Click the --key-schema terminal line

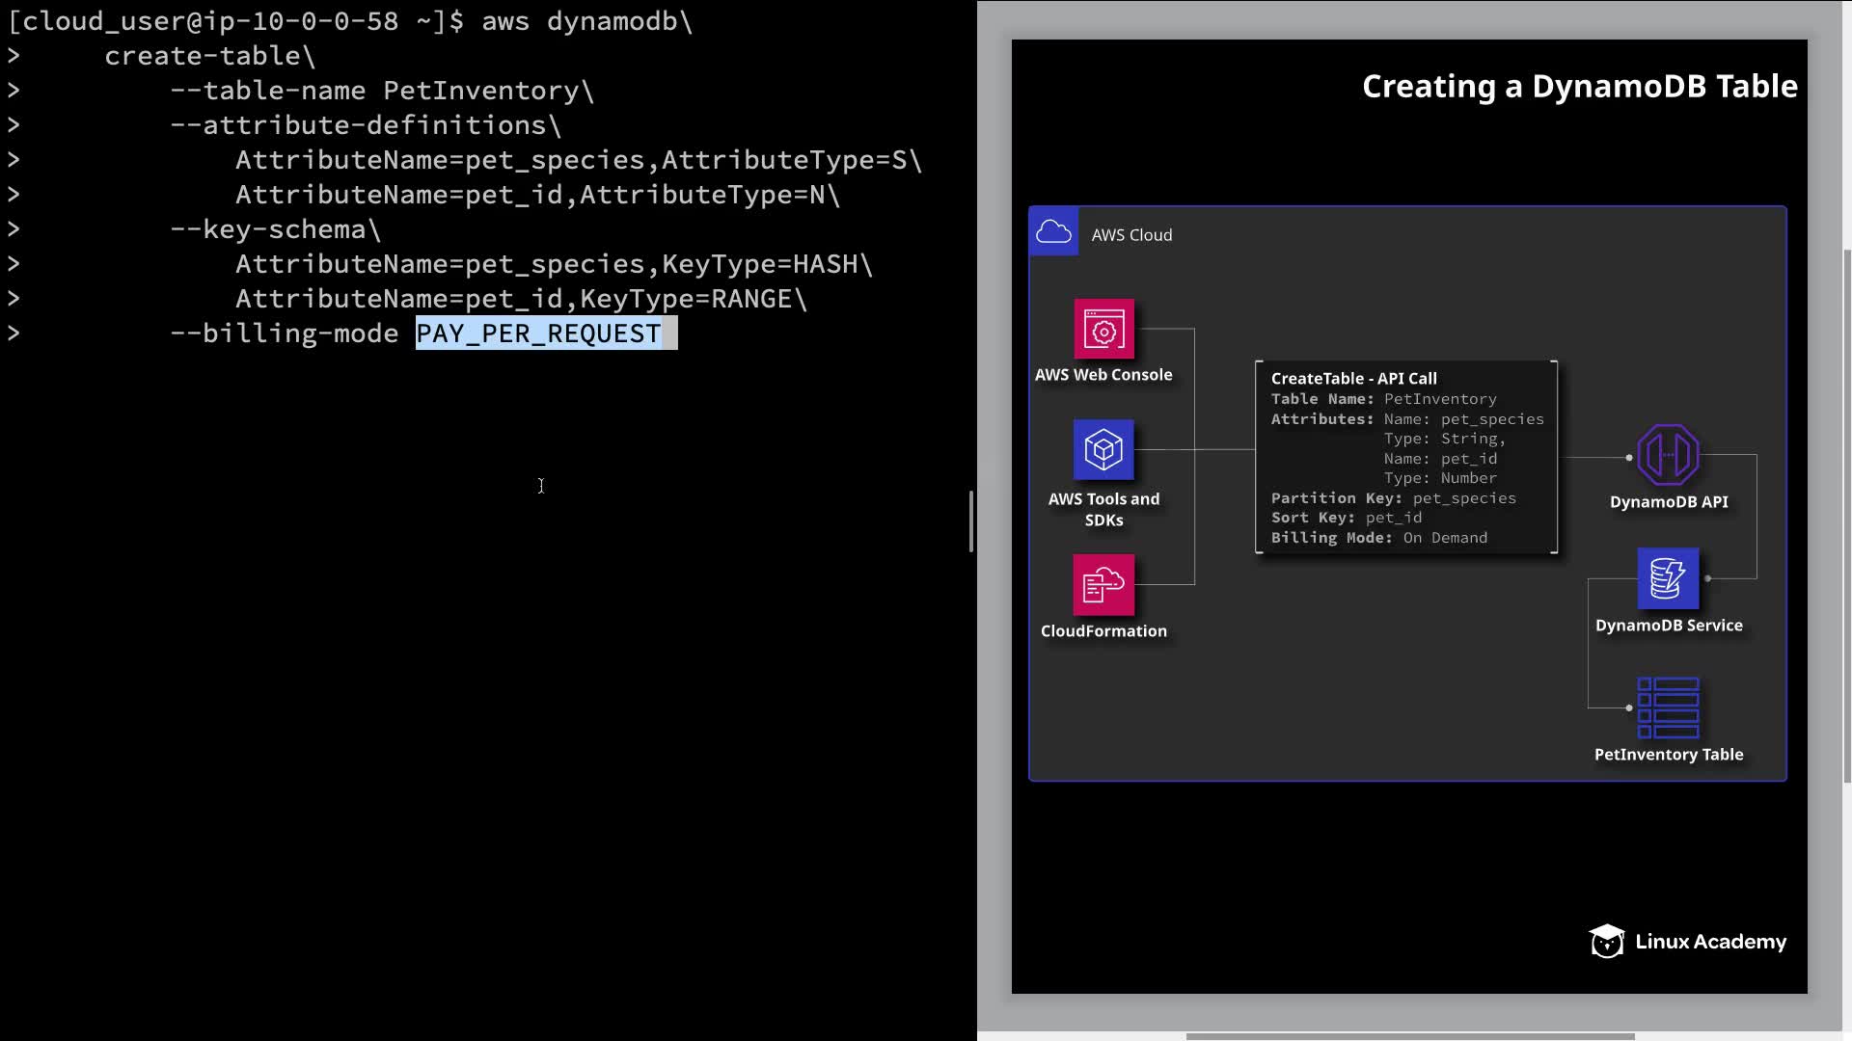tap(275, 229)
